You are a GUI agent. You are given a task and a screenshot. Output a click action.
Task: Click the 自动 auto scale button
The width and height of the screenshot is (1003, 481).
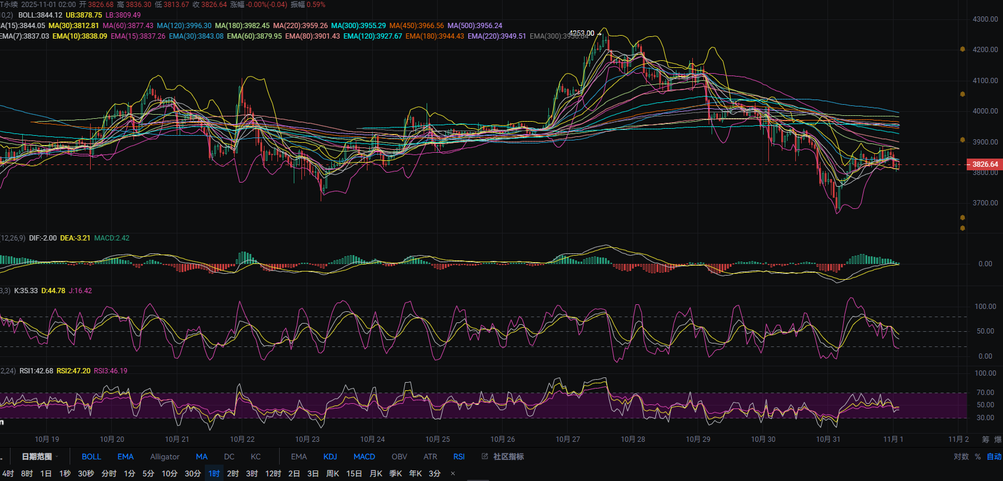(x=994, y=456)
